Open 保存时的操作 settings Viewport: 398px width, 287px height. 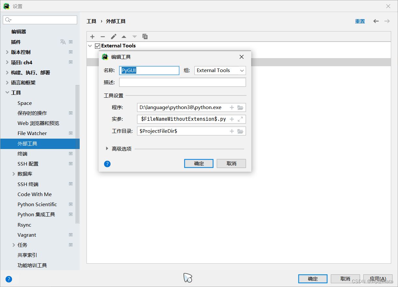tap(32, 113)
